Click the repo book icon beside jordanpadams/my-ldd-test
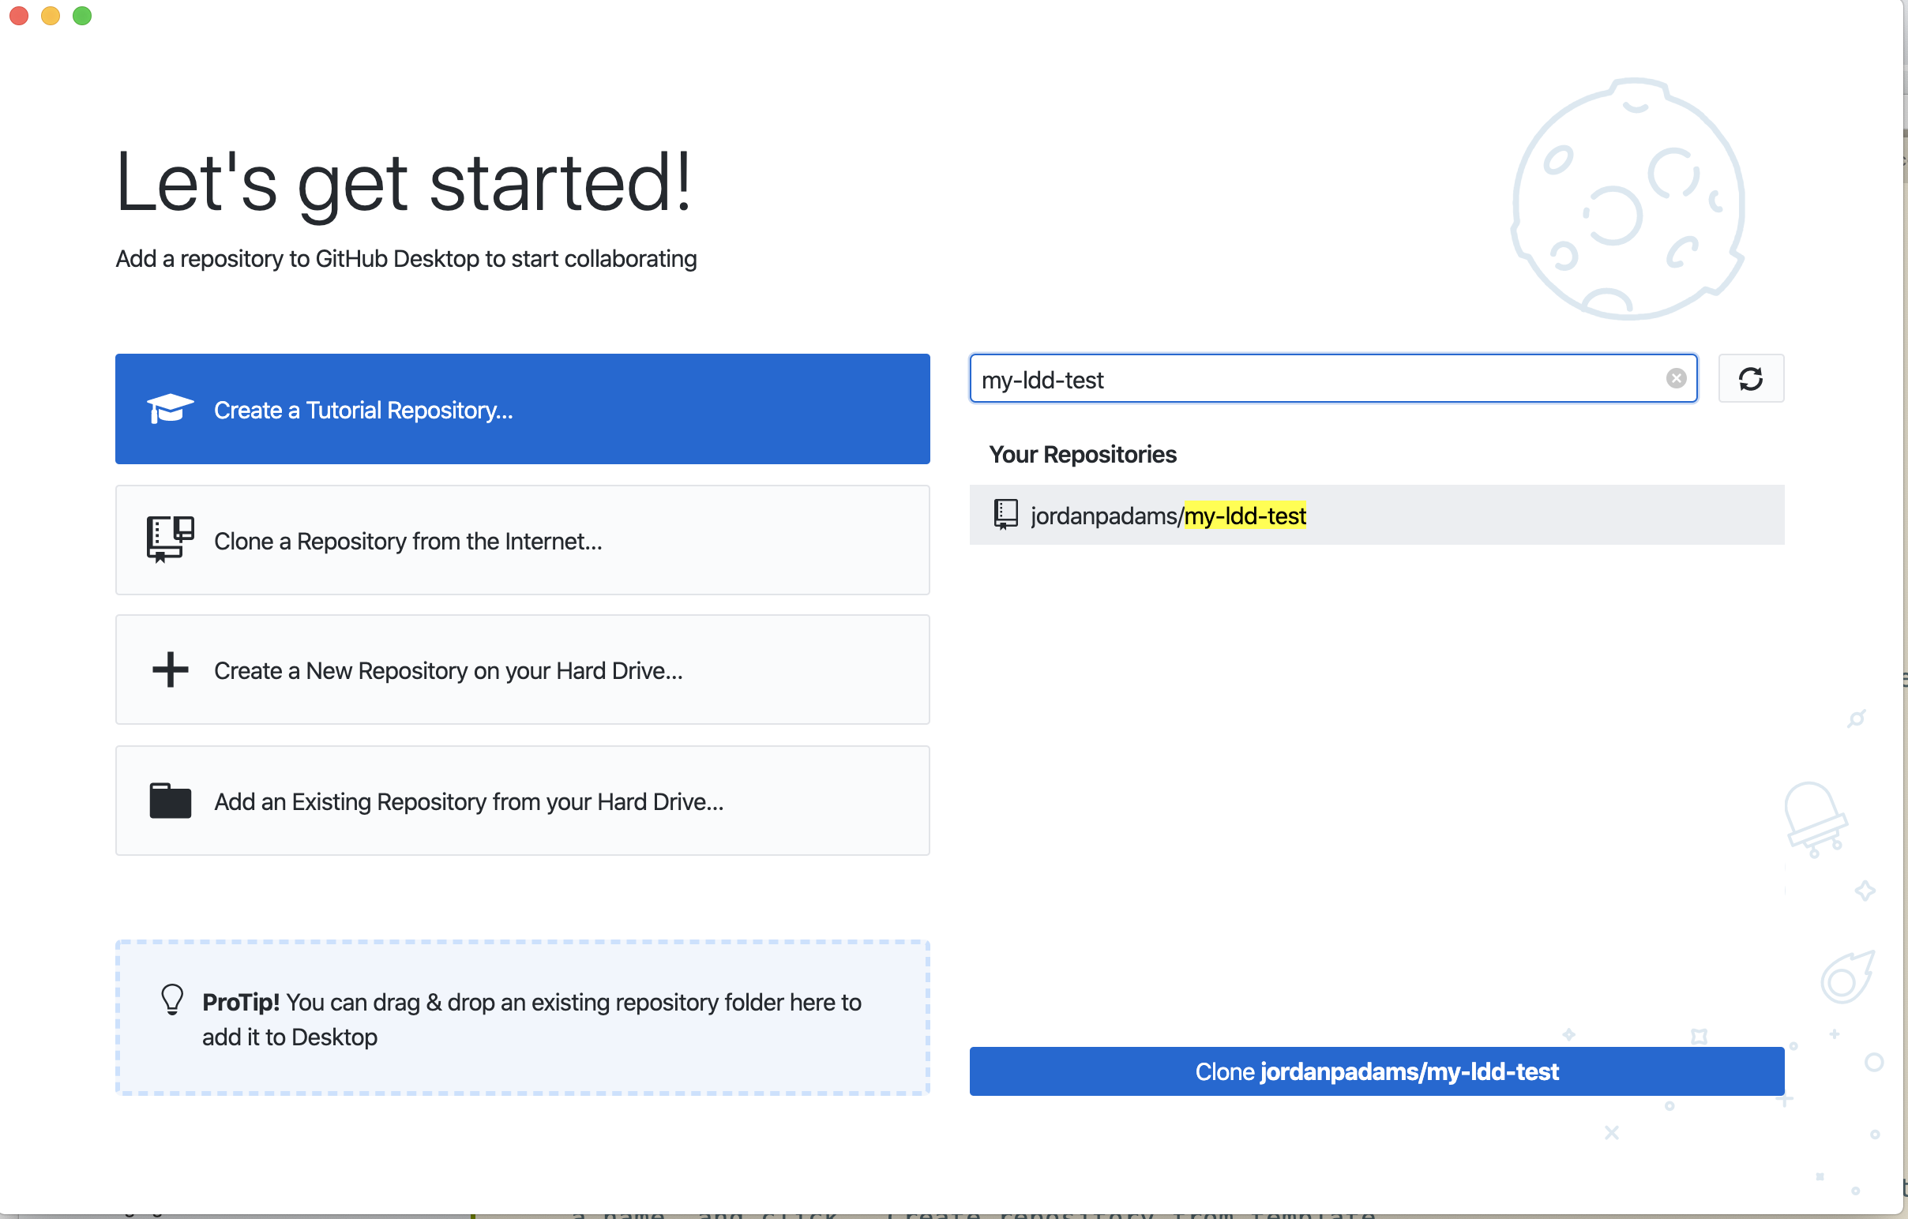1908x1219 pixels. (x=1005, y=514)
